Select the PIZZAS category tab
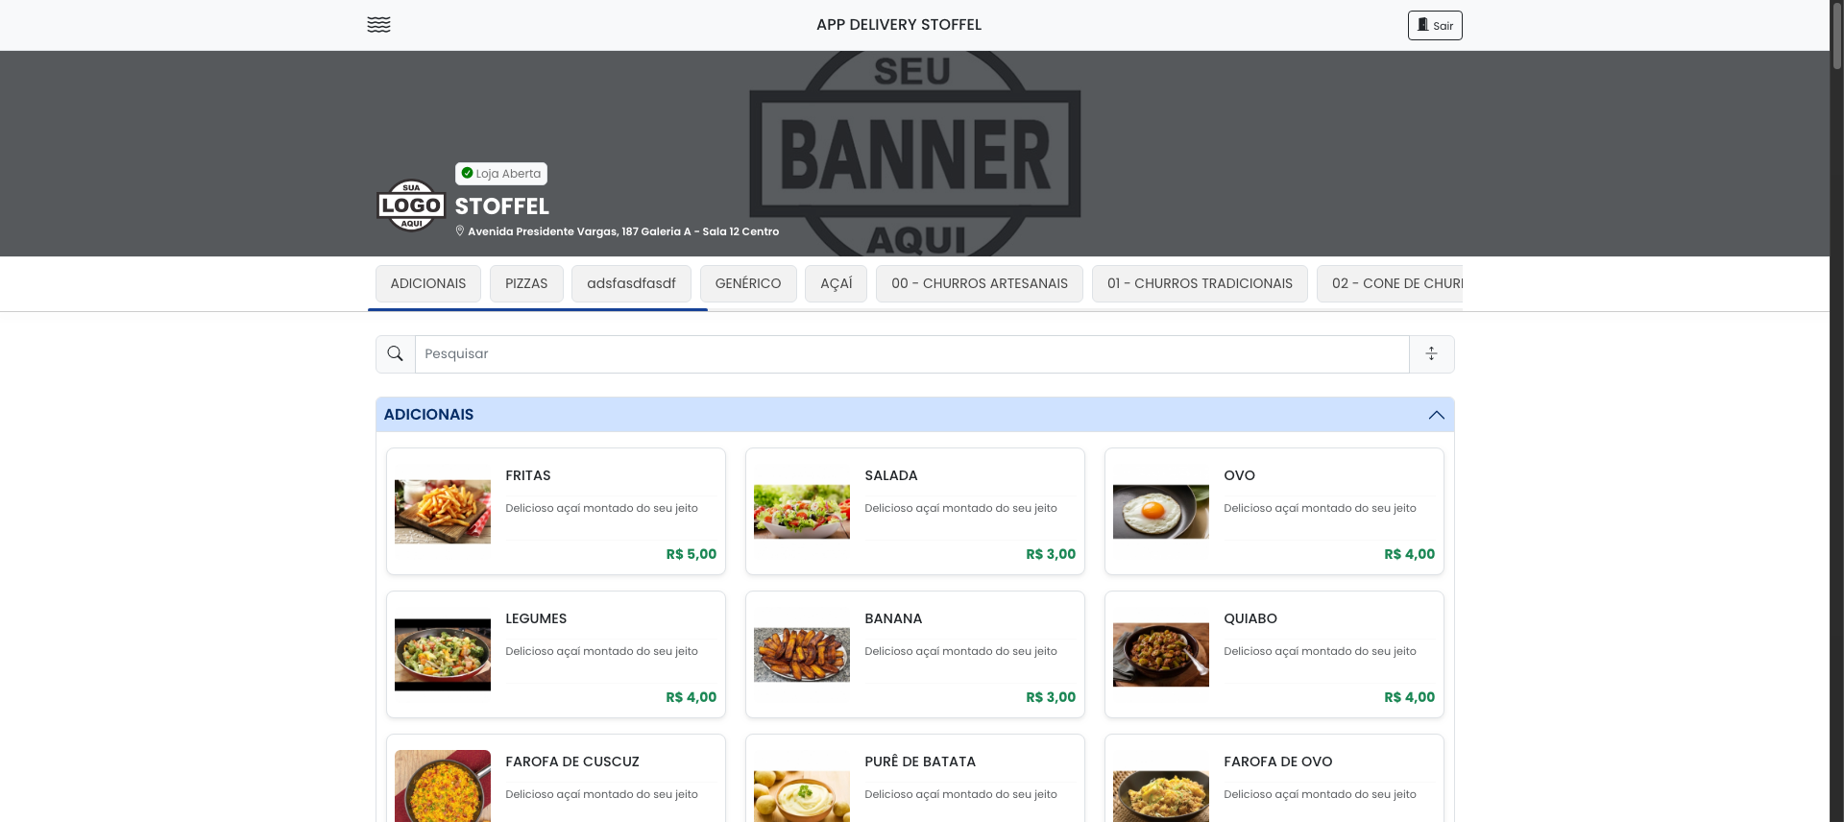Viewport: 1844px width, 822px height. coord(526,284)
